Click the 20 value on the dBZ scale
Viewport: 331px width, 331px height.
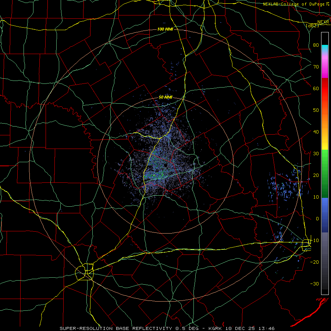pyautogui.click(x=316, y=175)
